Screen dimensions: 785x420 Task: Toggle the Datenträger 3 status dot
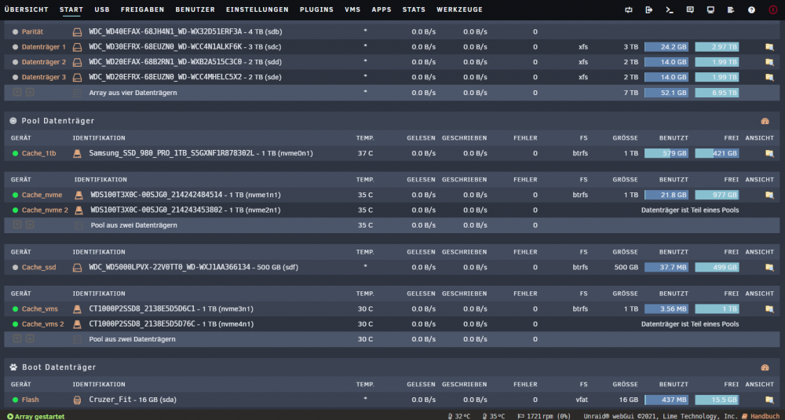pyautogui.click(x=15, y=78)
